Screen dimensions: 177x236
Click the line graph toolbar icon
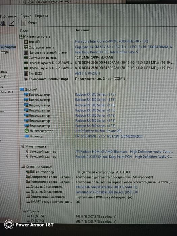[x=11, y=23]
